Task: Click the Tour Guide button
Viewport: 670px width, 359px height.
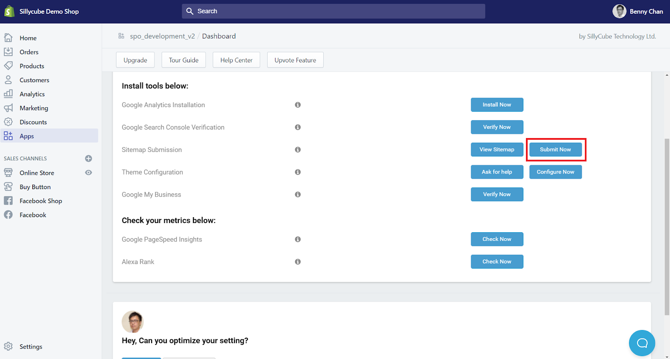Action: coord(183,60)
